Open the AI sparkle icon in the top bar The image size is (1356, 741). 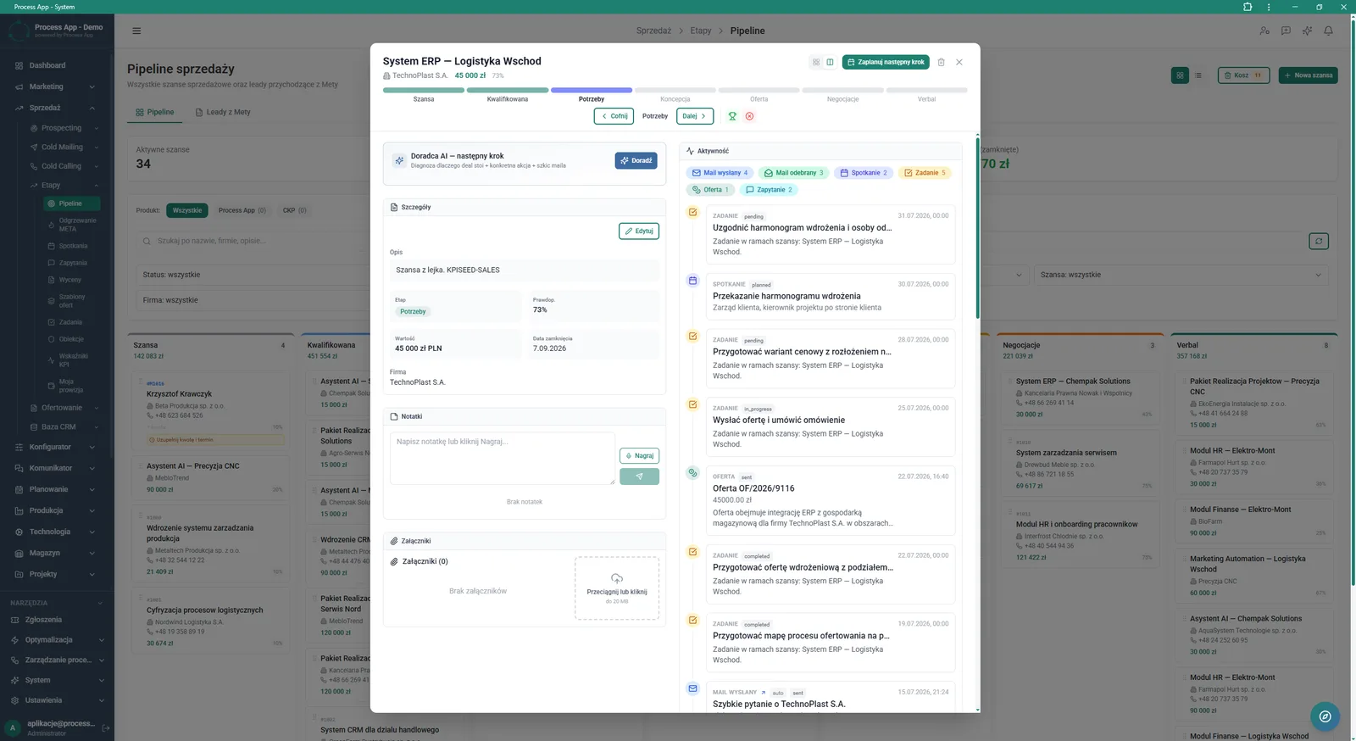tap(1307, 31)
